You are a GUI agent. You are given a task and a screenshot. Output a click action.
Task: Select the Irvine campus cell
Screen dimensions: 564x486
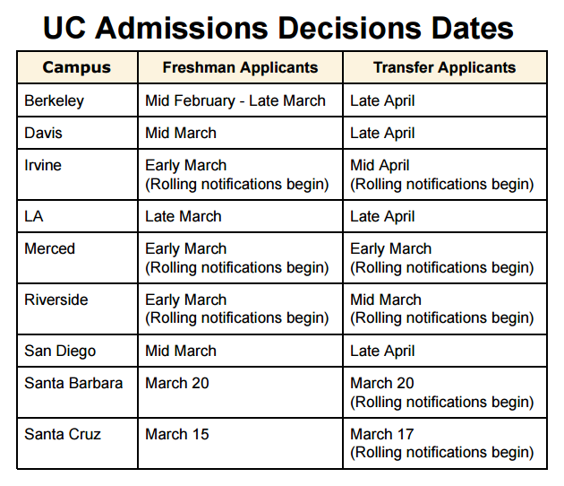click(x=43, y=165)
